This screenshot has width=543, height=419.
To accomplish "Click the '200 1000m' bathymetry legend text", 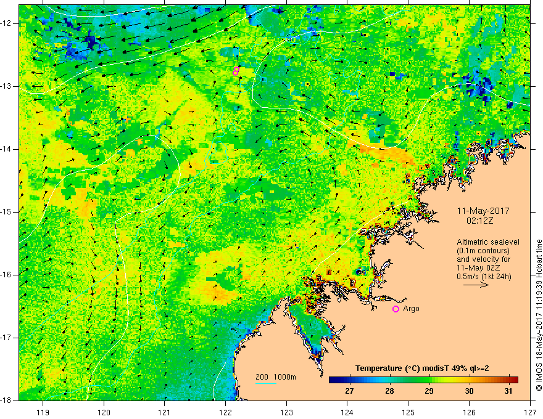I will click(x=276, y=377).
